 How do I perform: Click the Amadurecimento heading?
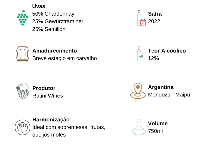click(55, 51)
